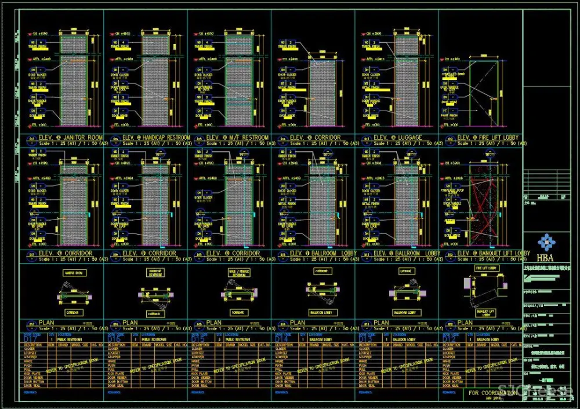Select the ELEV. @ M/F RESTROOM label
The image size is (580, 409).
click(238, 138)
